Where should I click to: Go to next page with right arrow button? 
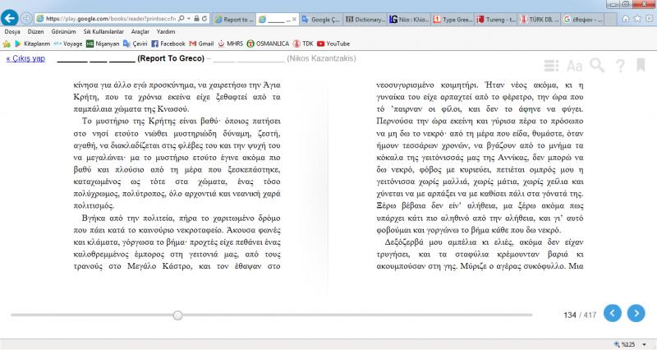[636, 313]
